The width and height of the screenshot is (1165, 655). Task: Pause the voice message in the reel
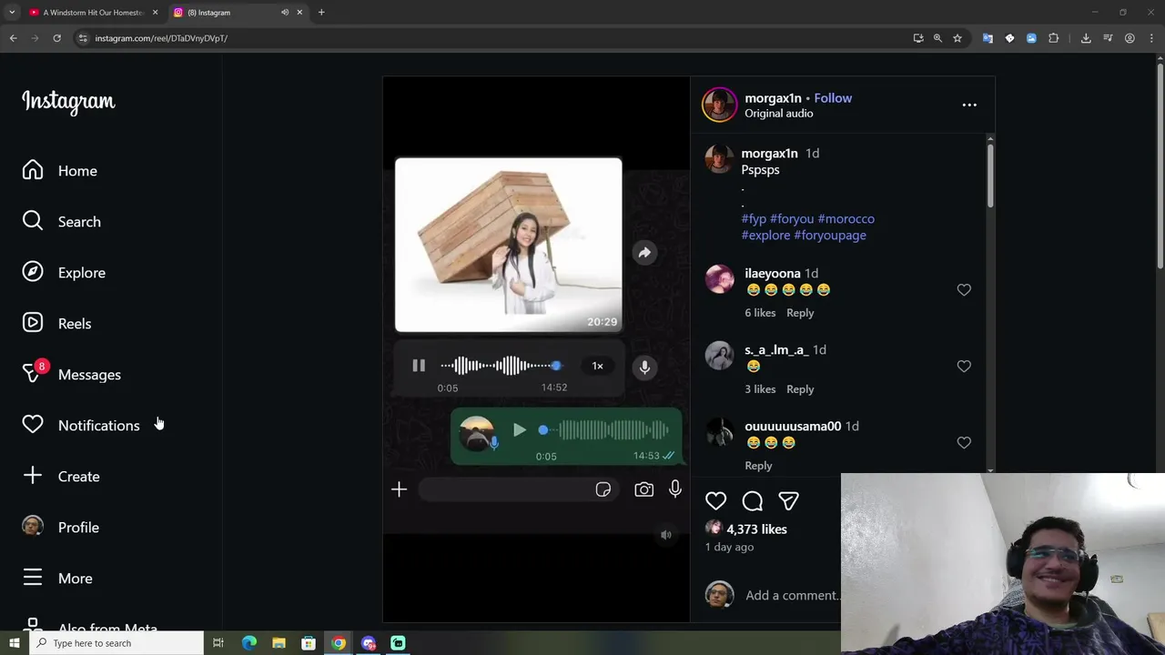tap(419, 366)
